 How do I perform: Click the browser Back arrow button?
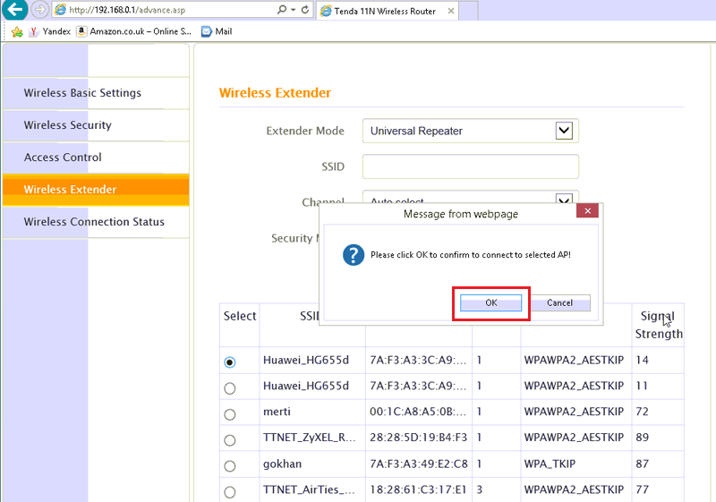[x=14, y=10]
